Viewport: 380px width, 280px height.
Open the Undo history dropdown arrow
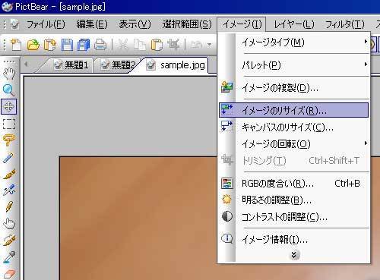click(x=209, y=45)
